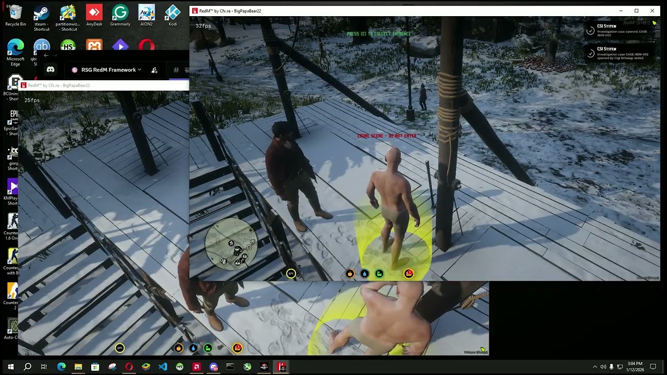Open Microsoft Store from the taskbar

95,367
